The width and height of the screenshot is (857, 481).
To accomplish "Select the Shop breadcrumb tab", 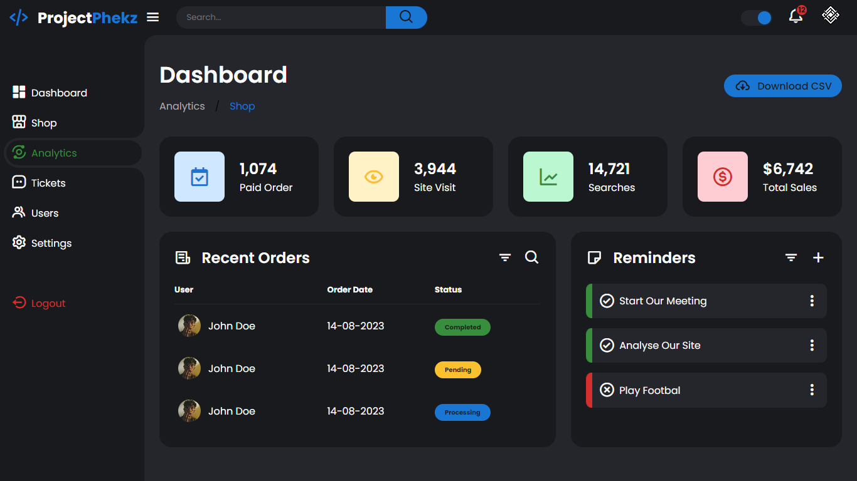I will click(x=242, y=106).
